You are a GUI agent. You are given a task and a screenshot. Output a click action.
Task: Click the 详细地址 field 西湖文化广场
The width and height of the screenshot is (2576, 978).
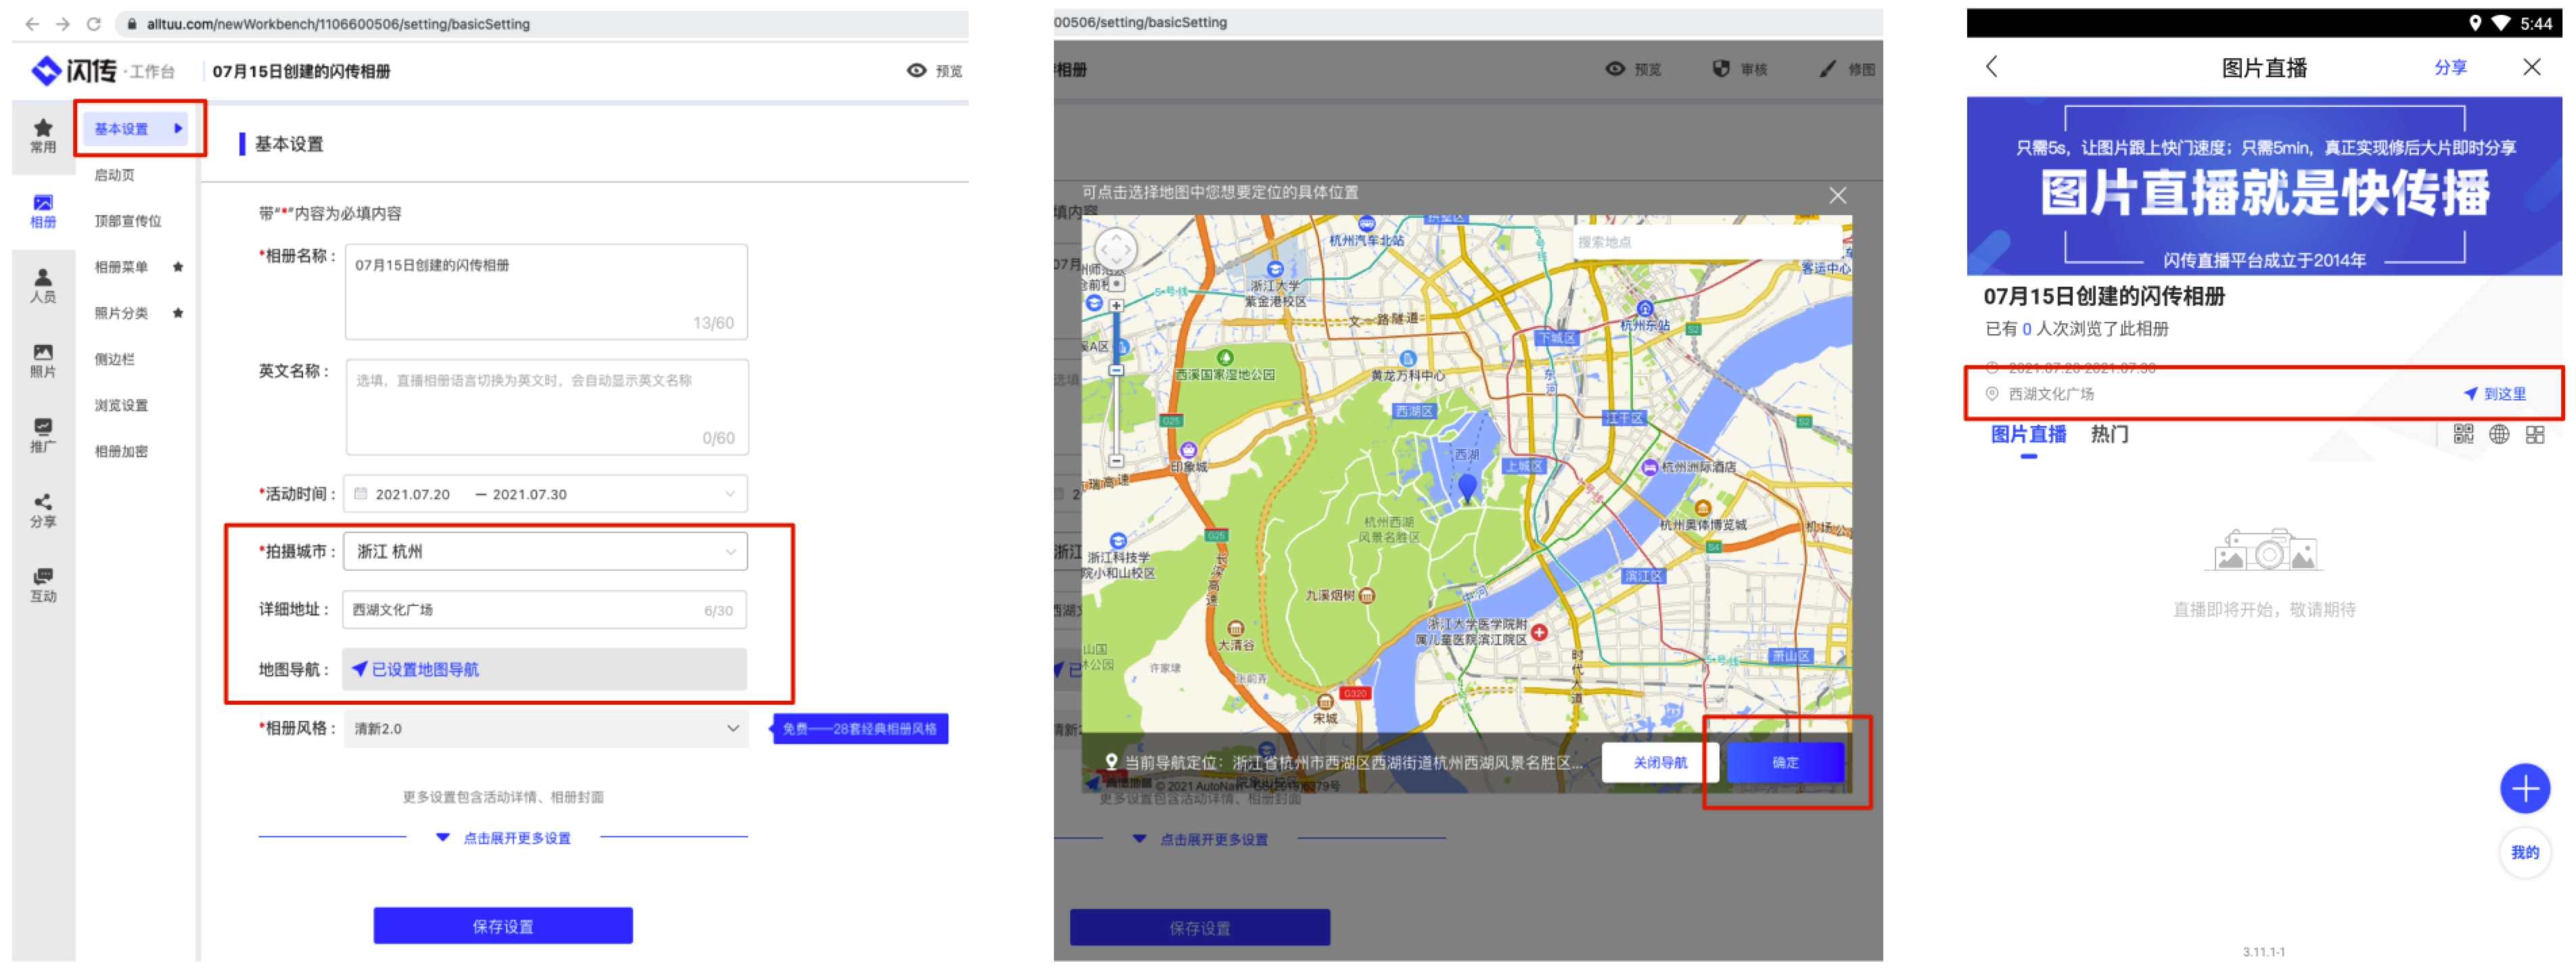[x=545, y=610]
